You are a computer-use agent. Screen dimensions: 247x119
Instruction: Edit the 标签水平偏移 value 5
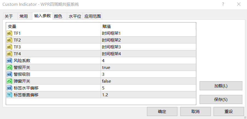[x=148, y=88]
